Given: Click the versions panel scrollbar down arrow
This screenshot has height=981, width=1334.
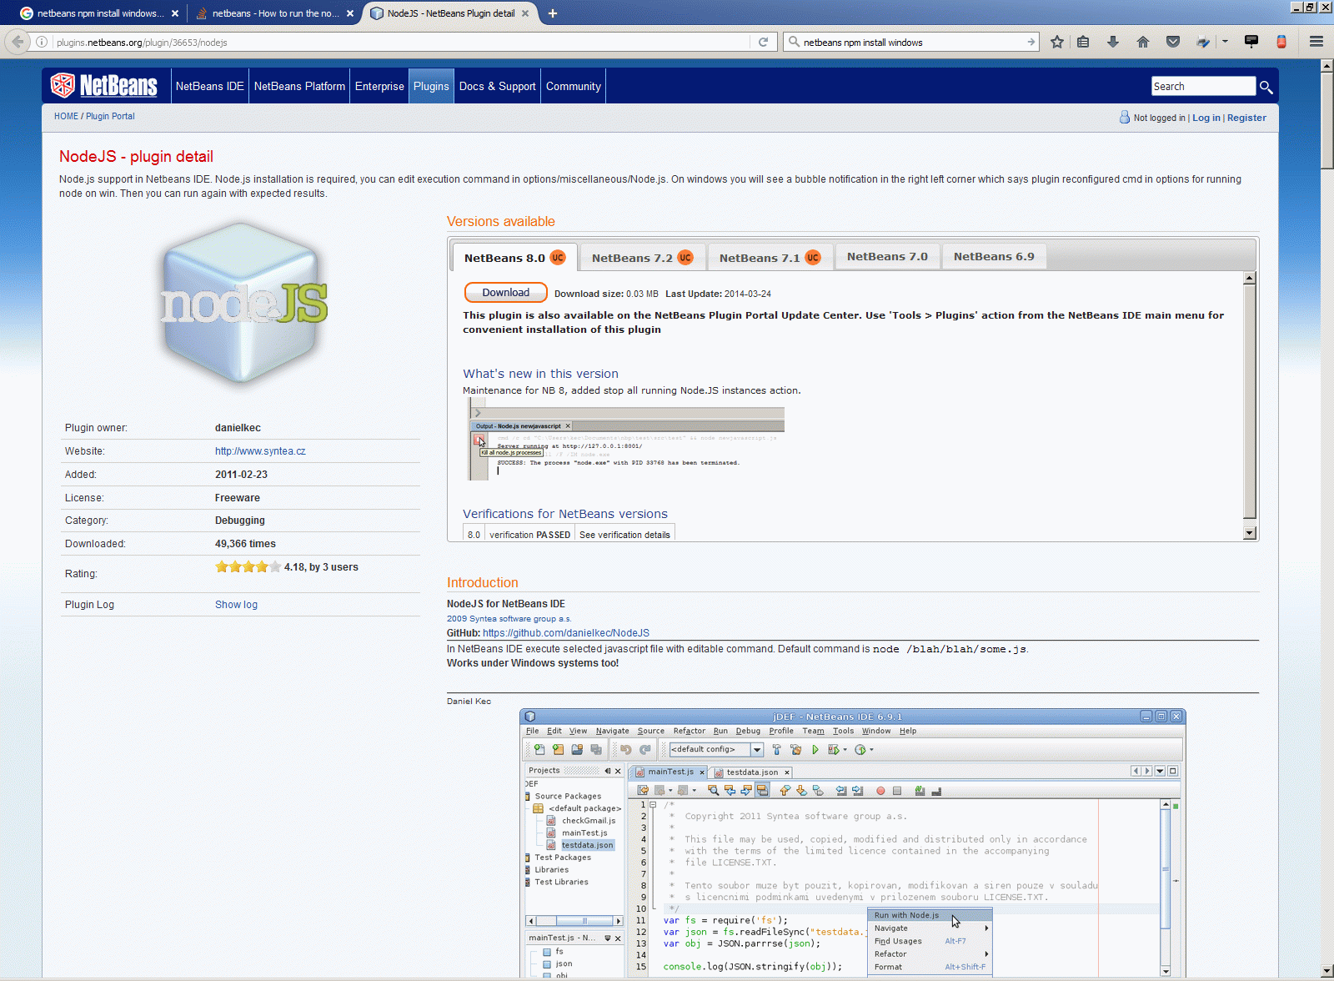Looking at the screenshot, I should tap(1249, 532).
